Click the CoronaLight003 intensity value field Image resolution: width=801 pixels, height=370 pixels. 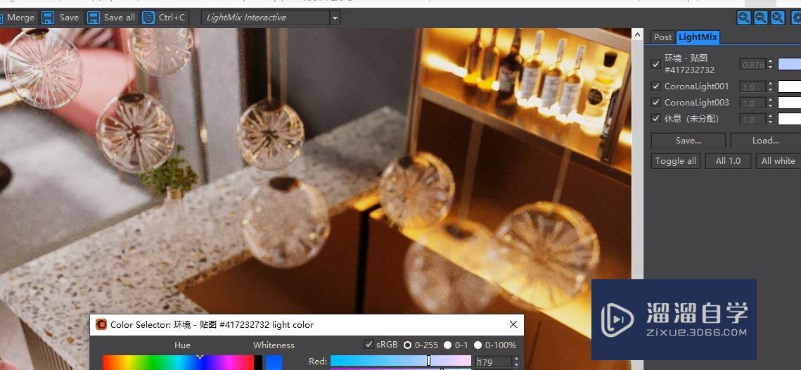click(753, 103)
